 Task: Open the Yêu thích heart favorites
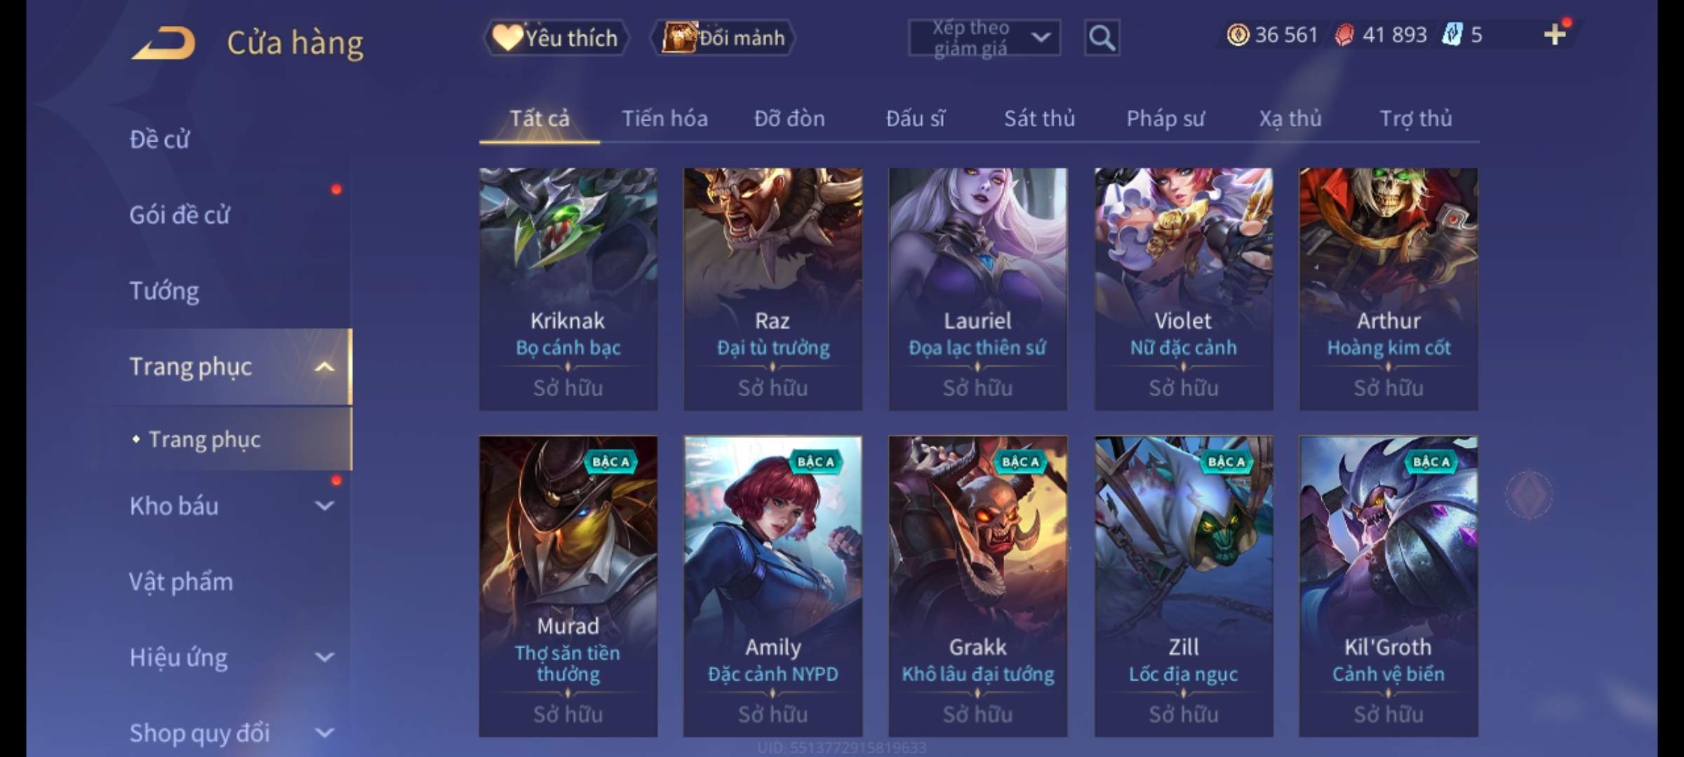pyautogui.click(x=555, y=38)
